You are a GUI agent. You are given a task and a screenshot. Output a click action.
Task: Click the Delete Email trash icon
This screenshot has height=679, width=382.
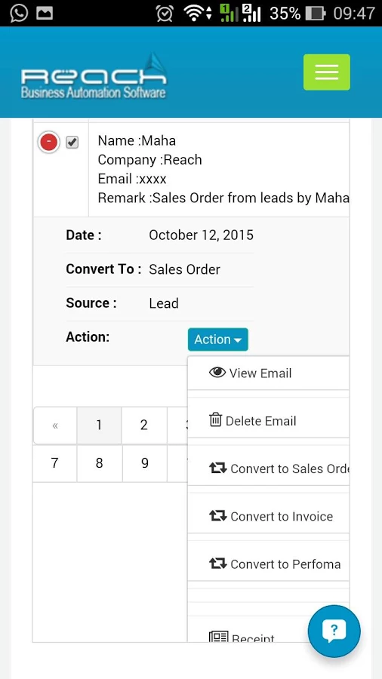pos(215,420)
